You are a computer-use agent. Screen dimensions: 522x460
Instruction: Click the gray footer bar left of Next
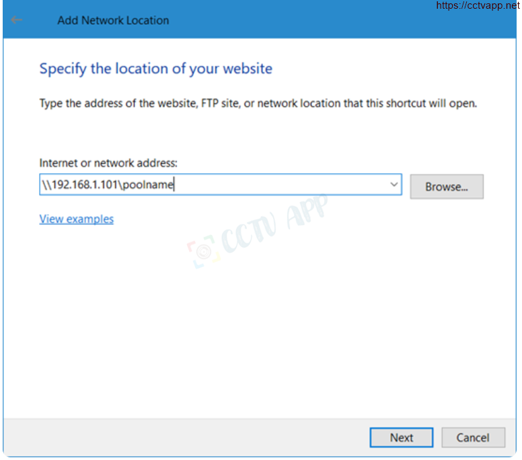182,437
